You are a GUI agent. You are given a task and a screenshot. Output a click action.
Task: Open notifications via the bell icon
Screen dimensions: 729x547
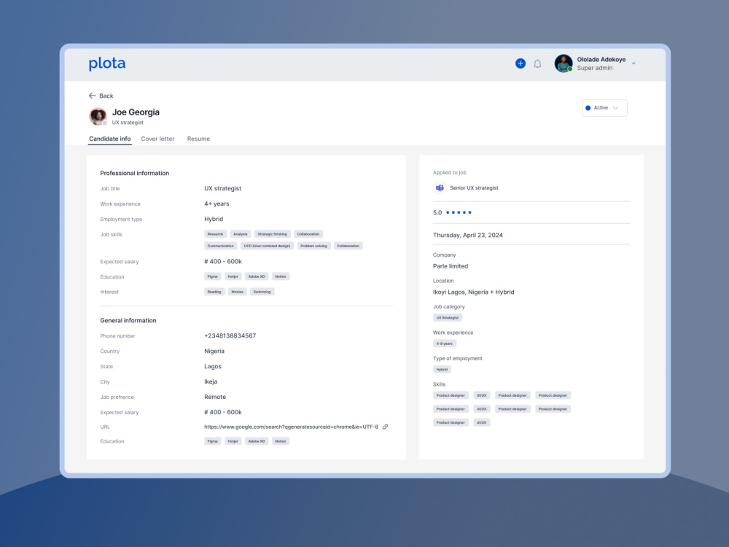pos(537,63)
